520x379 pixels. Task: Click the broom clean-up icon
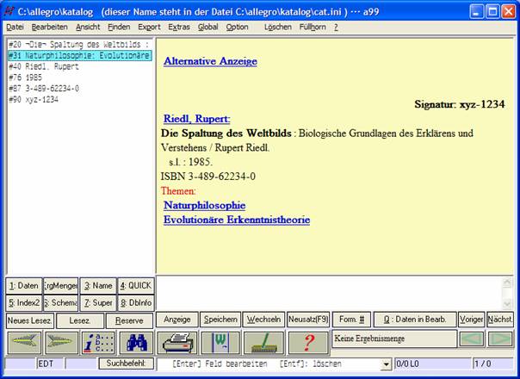(264, 343)
